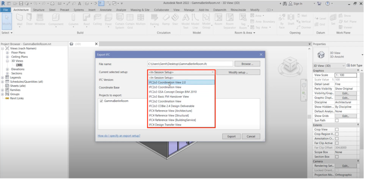Toggle the Sun Path checkbox
Viewport: 365px width, 179px height.
[337, 120]
